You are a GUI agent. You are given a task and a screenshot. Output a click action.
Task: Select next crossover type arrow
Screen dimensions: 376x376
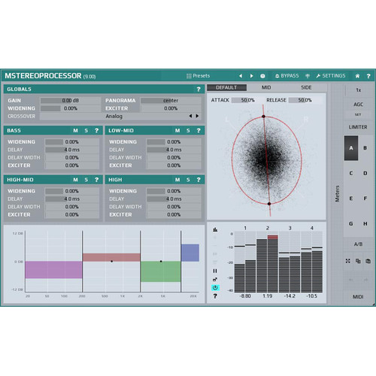tap(198, 116)
